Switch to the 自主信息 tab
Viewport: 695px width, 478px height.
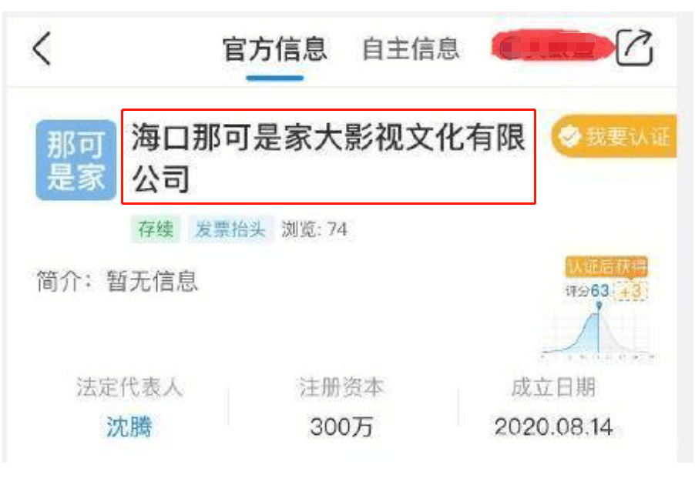pyautogui.click(x=411, y=48)
